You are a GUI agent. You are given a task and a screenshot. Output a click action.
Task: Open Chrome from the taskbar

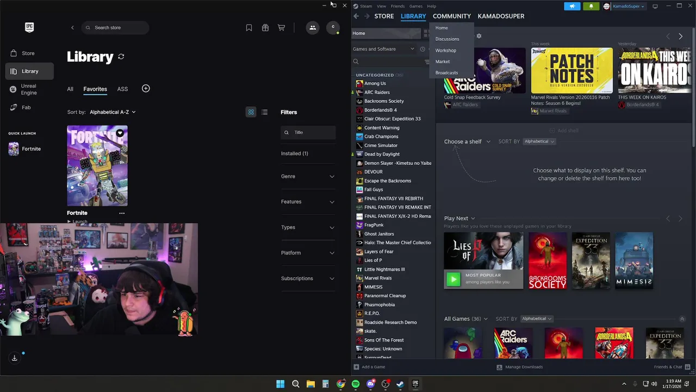click(x=340, y=384)
